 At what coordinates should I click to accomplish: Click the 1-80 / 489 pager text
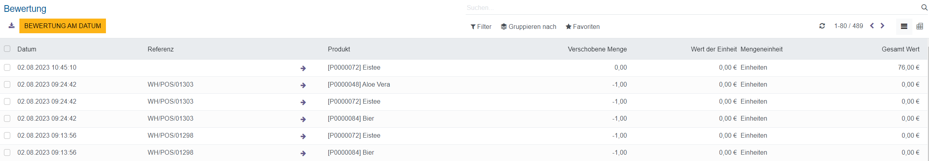[x=848, y=26]
